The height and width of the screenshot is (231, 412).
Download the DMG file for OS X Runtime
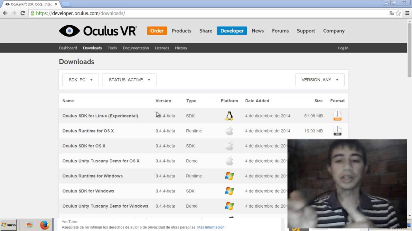coord(337,131)
